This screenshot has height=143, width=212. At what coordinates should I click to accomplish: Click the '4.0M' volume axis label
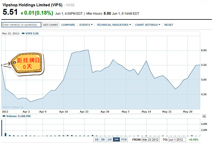(204, 124)
